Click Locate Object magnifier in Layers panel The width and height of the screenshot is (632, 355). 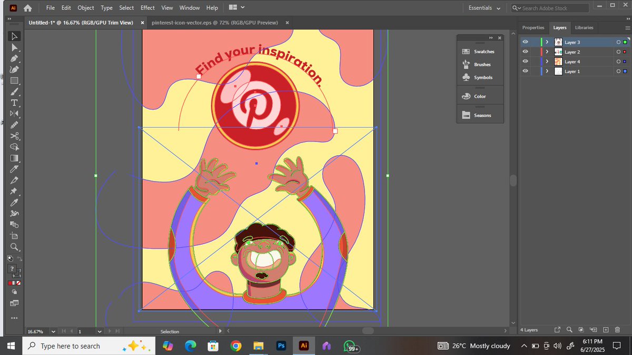[569, 330]
